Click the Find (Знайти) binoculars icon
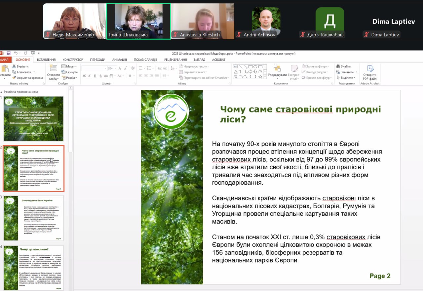The height and width of the screenshot is (291, 423). (x=338, y=66)
